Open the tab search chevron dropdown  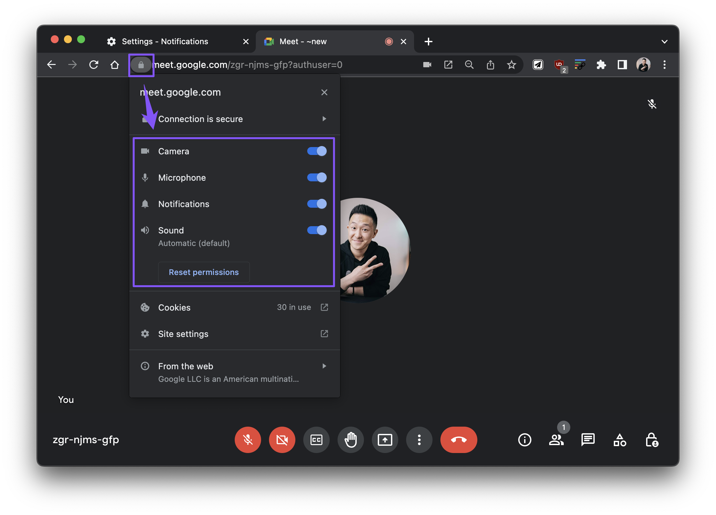(664, 42)
